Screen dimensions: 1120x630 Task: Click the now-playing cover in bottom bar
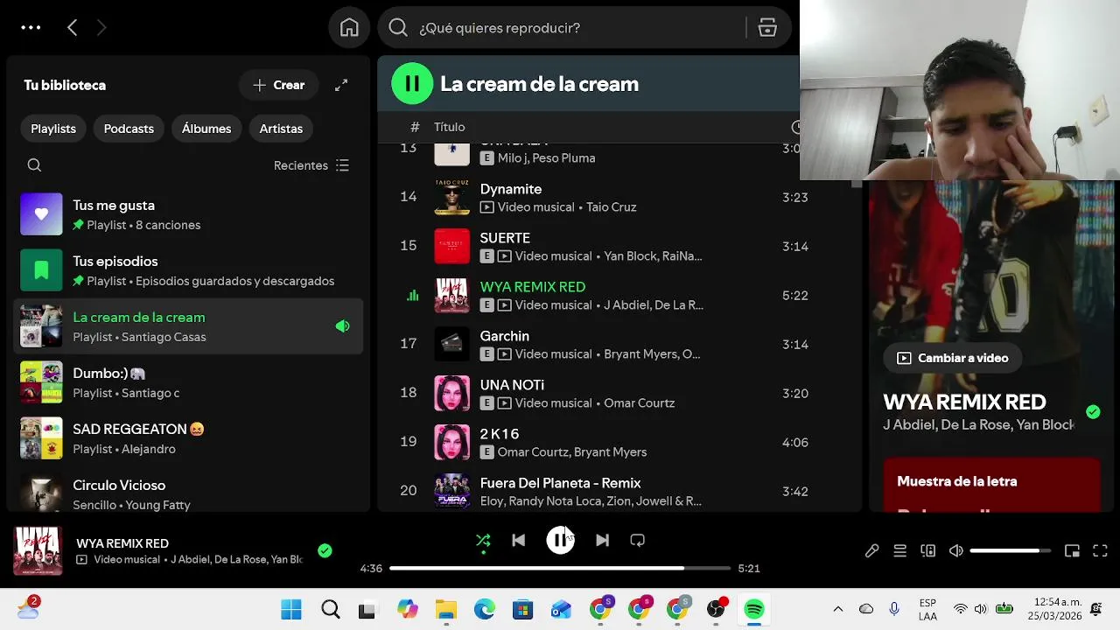pos(38,550)
